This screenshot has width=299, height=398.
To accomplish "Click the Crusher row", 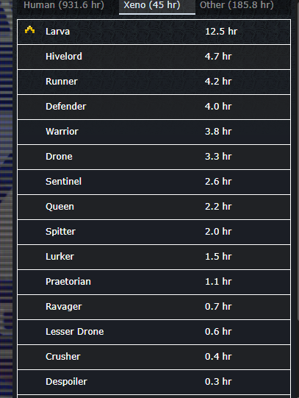I will tap(154, 357).
